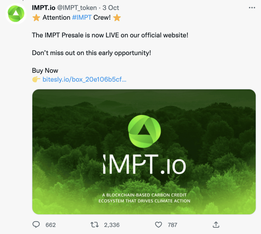Viewport: 261px width, 234px height.
Task: Click the pointing hand emoji before the link
Action: (x=36, y=79)
